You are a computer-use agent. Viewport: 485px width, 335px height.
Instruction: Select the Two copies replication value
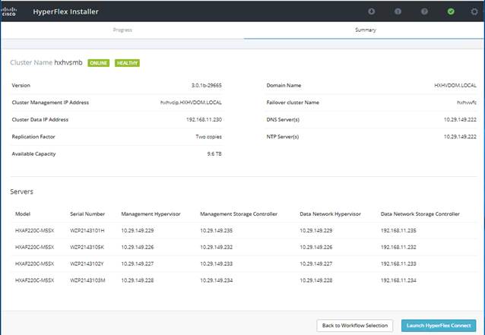(208, 137)
